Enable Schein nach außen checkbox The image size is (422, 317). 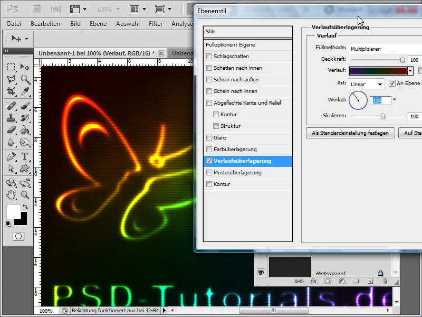[x=209, y=80]
